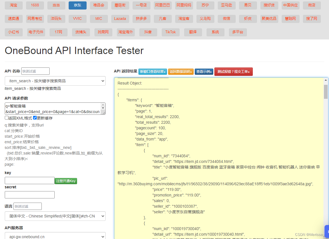Select the 淘宝海外 tab
This screenshot has width=329, height=239.
[126, 32]
